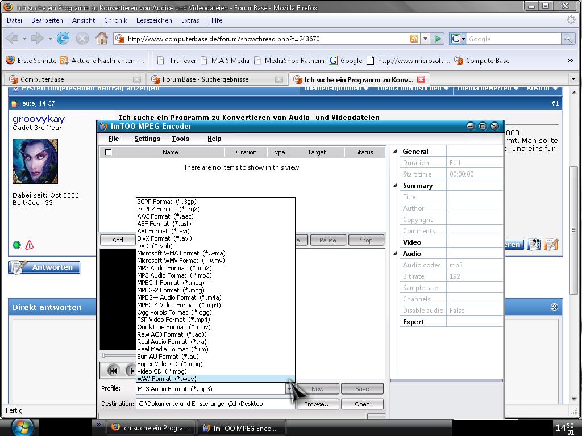Image resolution: width=582 pixels, height=436 pixels.
Task: Open Windows Start orb
Action: 23,427
